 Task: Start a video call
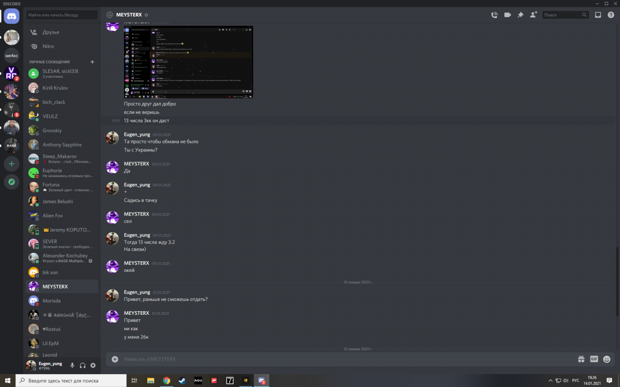click(507, 15)
